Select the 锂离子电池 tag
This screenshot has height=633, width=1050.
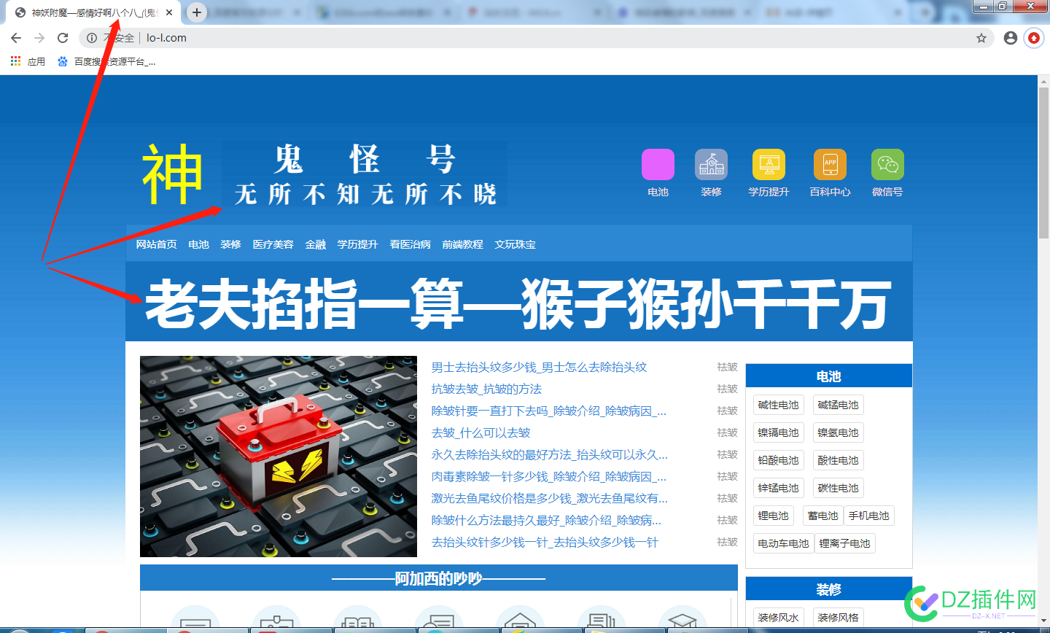point(844,543)
